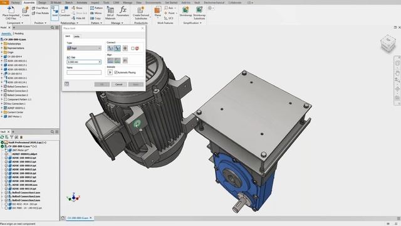Open the File menu
Screen dimensions: 401x226
[4, 3]
